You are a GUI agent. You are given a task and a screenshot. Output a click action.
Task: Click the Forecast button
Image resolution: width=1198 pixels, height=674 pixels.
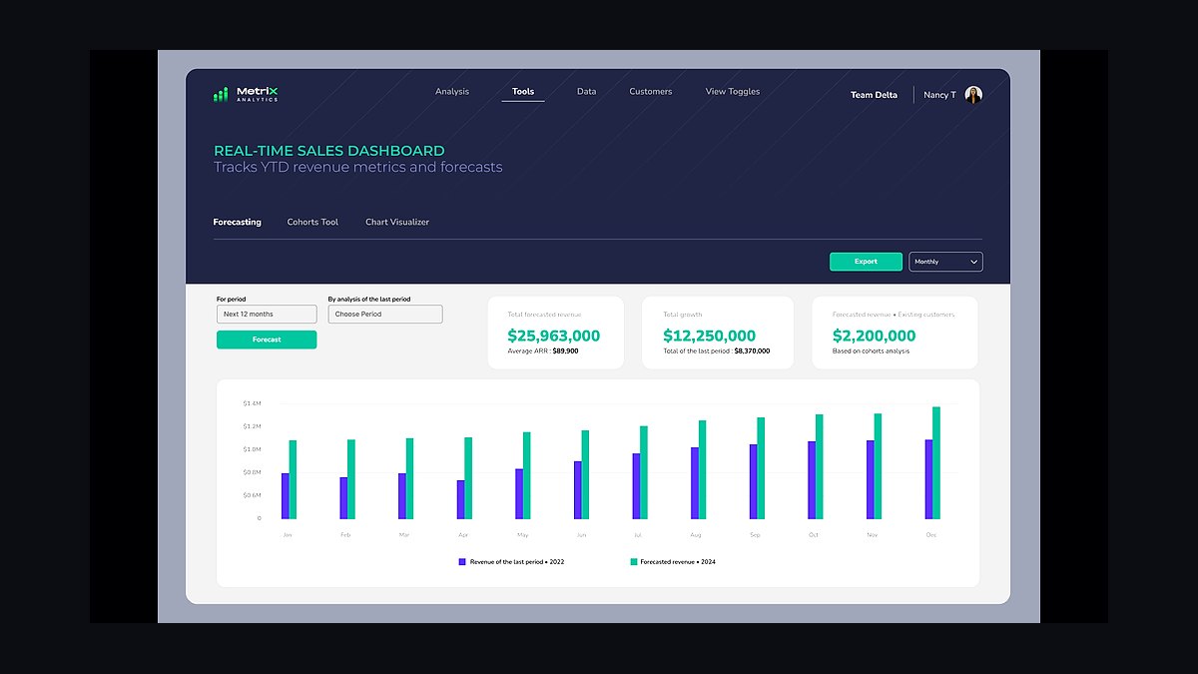click(267, 339)
